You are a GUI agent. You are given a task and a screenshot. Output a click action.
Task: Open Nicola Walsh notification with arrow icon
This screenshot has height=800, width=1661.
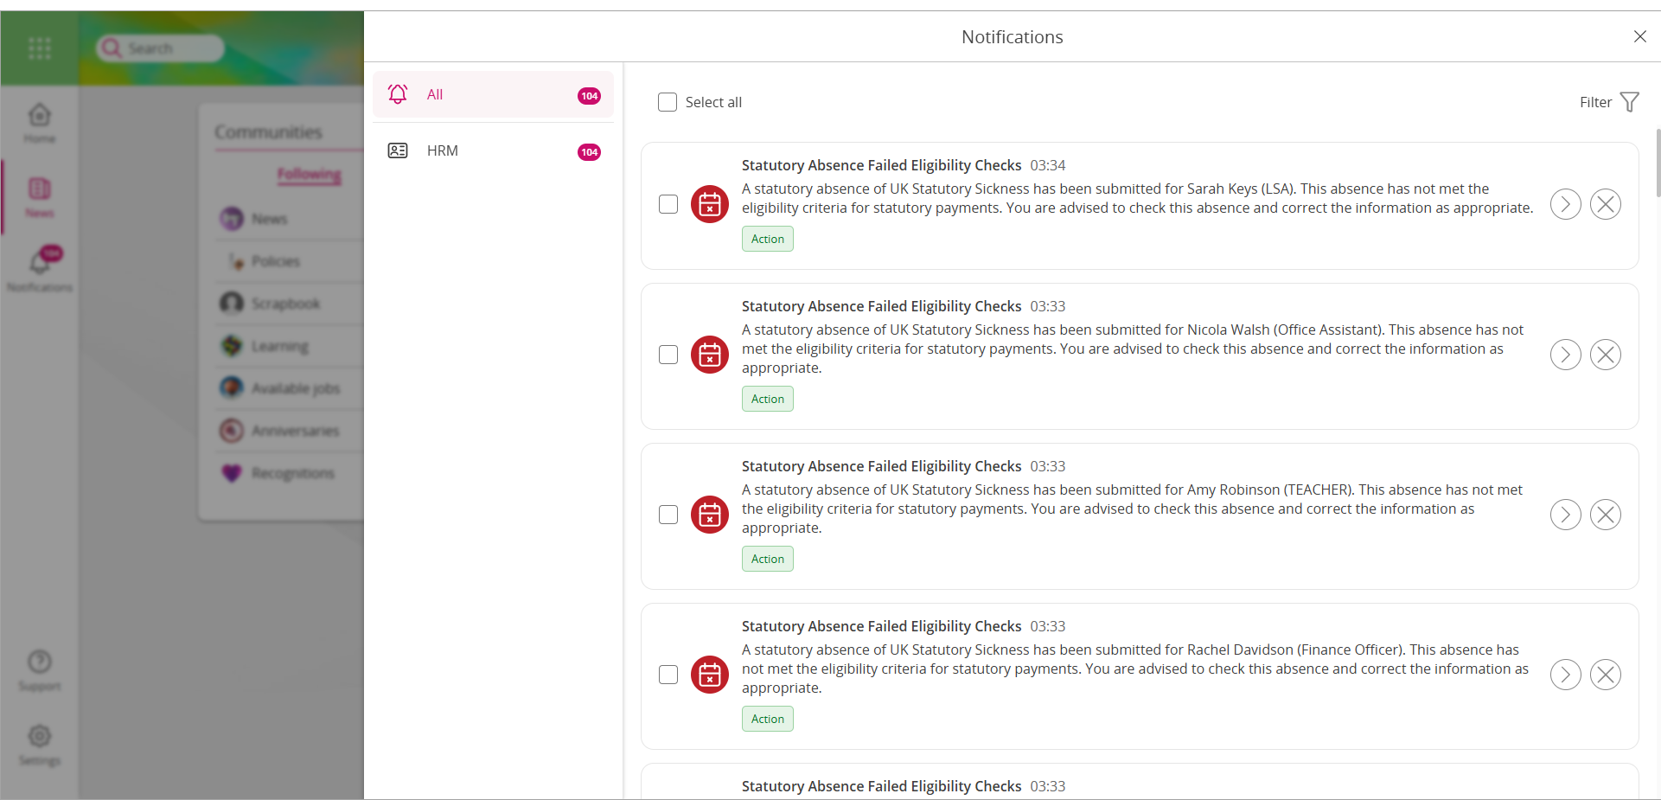tap(1565, 355)
